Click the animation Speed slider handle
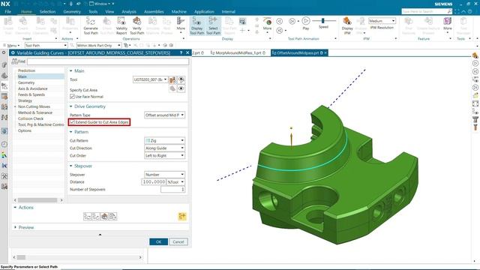 [x=323, y=20]
